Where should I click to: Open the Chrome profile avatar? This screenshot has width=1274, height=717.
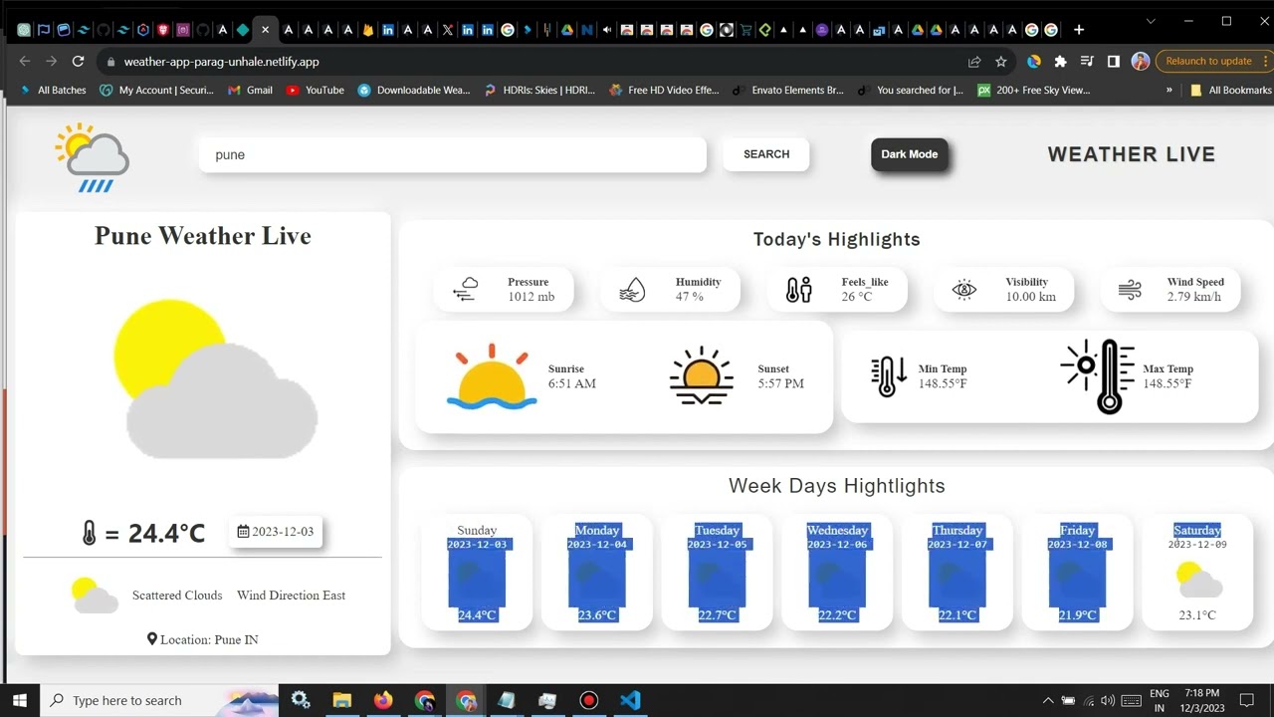tap(1141, 62)
